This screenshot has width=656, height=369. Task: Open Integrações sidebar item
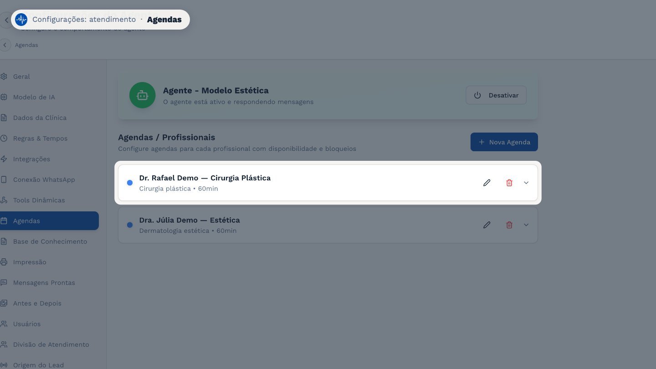tap(49, 159)
